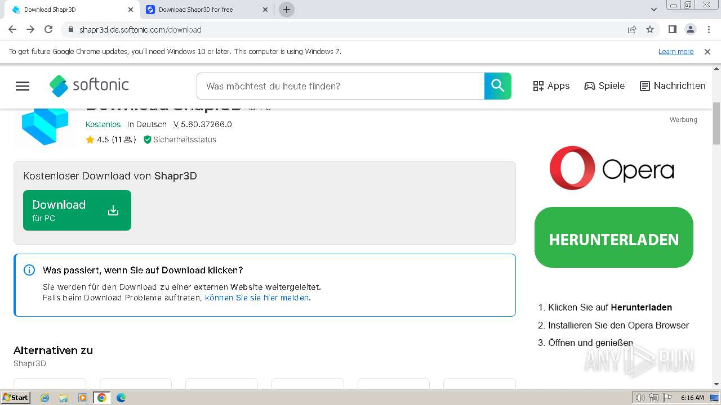Click the scrollbar down arrow
This screenshot has height=405, width=721.
click(716, 384)
